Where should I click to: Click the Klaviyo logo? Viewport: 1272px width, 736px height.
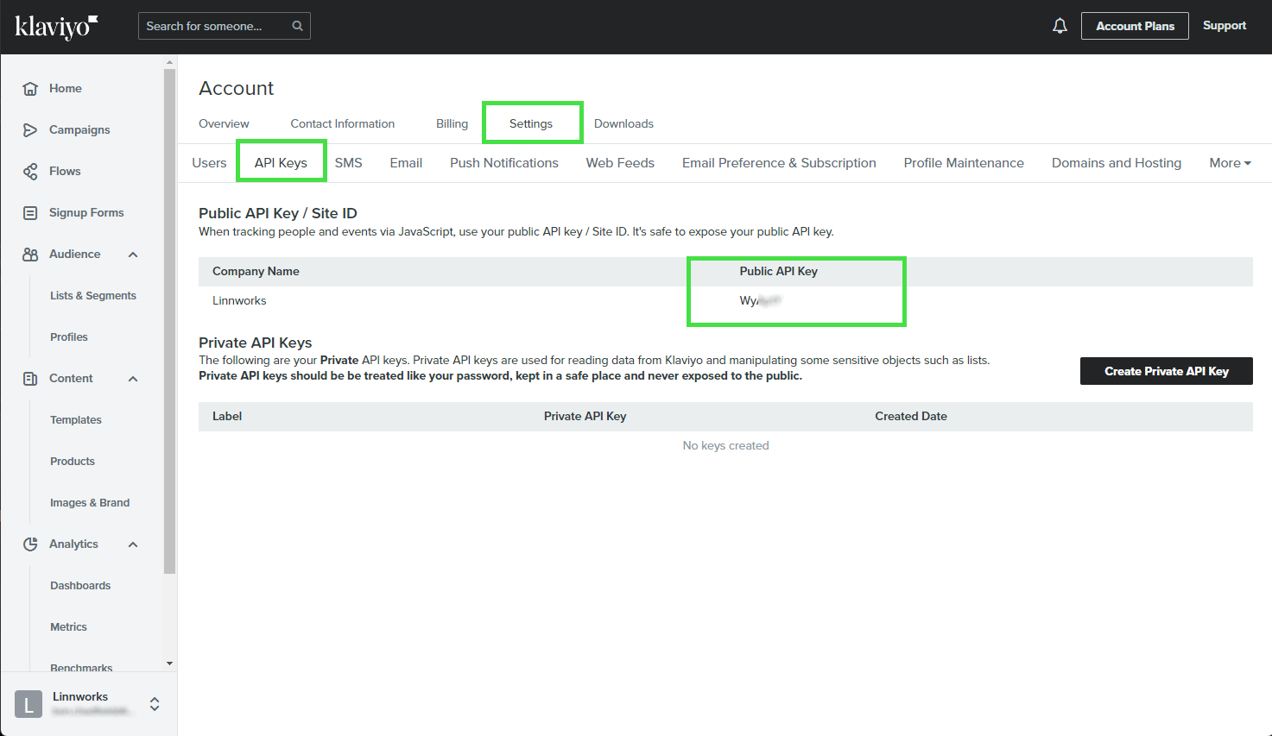point(56,27)
